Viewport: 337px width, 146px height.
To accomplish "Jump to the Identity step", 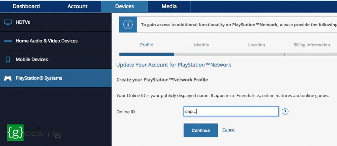I will tap(201, 45).
